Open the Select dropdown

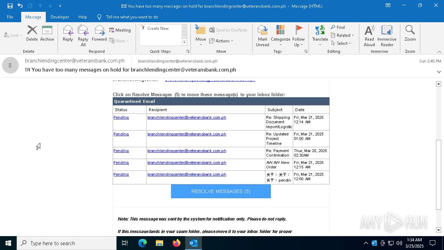coord(341,43)
